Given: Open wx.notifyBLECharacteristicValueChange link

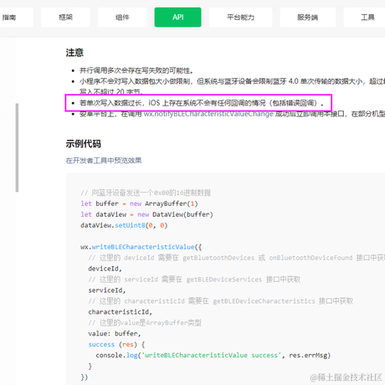Looking at the screenshot, I should point(208,114).
